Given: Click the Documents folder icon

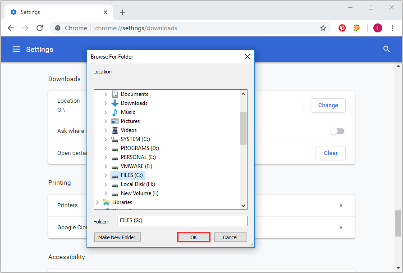Looking at the screenshot, I should pos(115,94).
